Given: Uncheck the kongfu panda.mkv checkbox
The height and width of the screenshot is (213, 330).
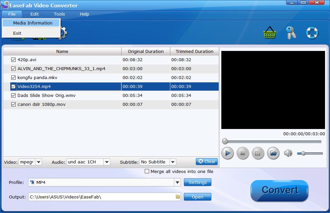Looking at the screenshot, I should pos(14,78).
